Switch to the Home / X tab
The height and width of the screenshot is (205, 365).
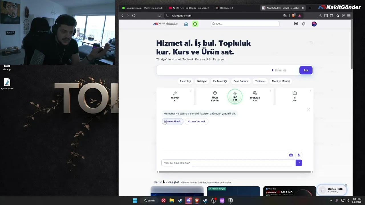pyautogui.click(x=236, y=8)
